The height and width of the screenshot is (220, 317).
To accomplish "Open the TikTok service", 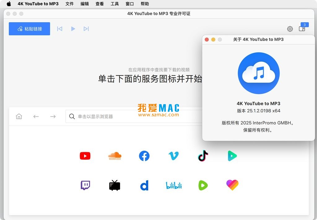I will tap(203, 156).
